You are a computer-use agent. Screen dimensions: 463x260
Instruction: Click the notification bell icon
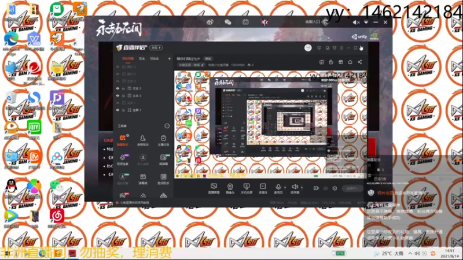350,62
